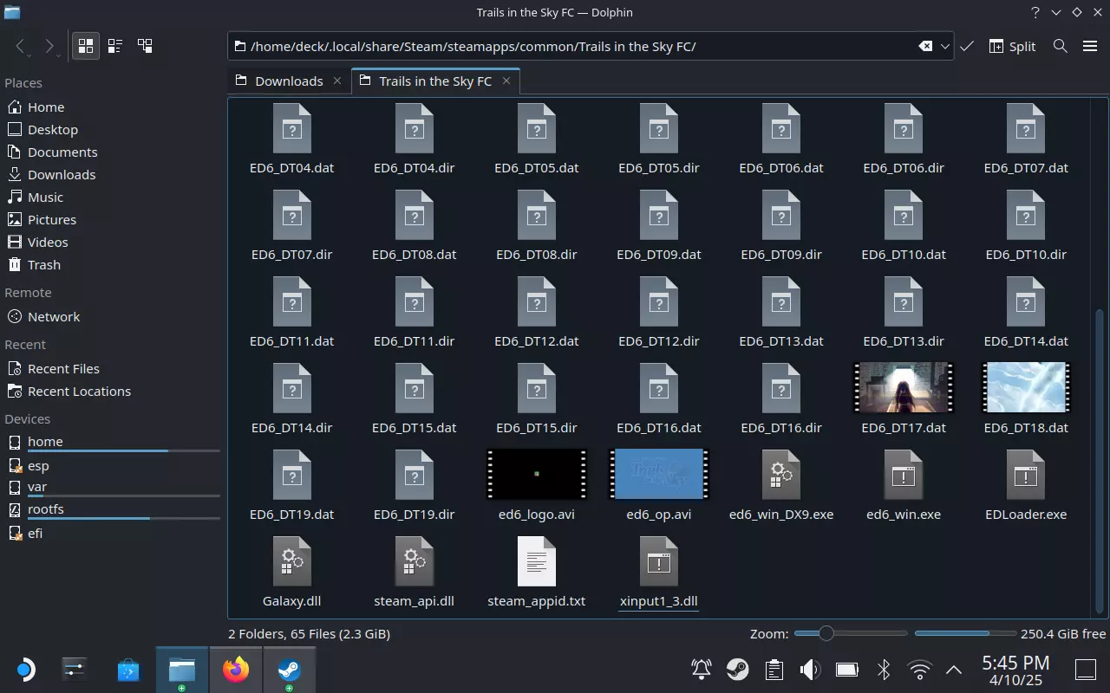The height and width of the screenshot is (693, 1110).
Task: Show Recent Files
Action: click(63, 368)
